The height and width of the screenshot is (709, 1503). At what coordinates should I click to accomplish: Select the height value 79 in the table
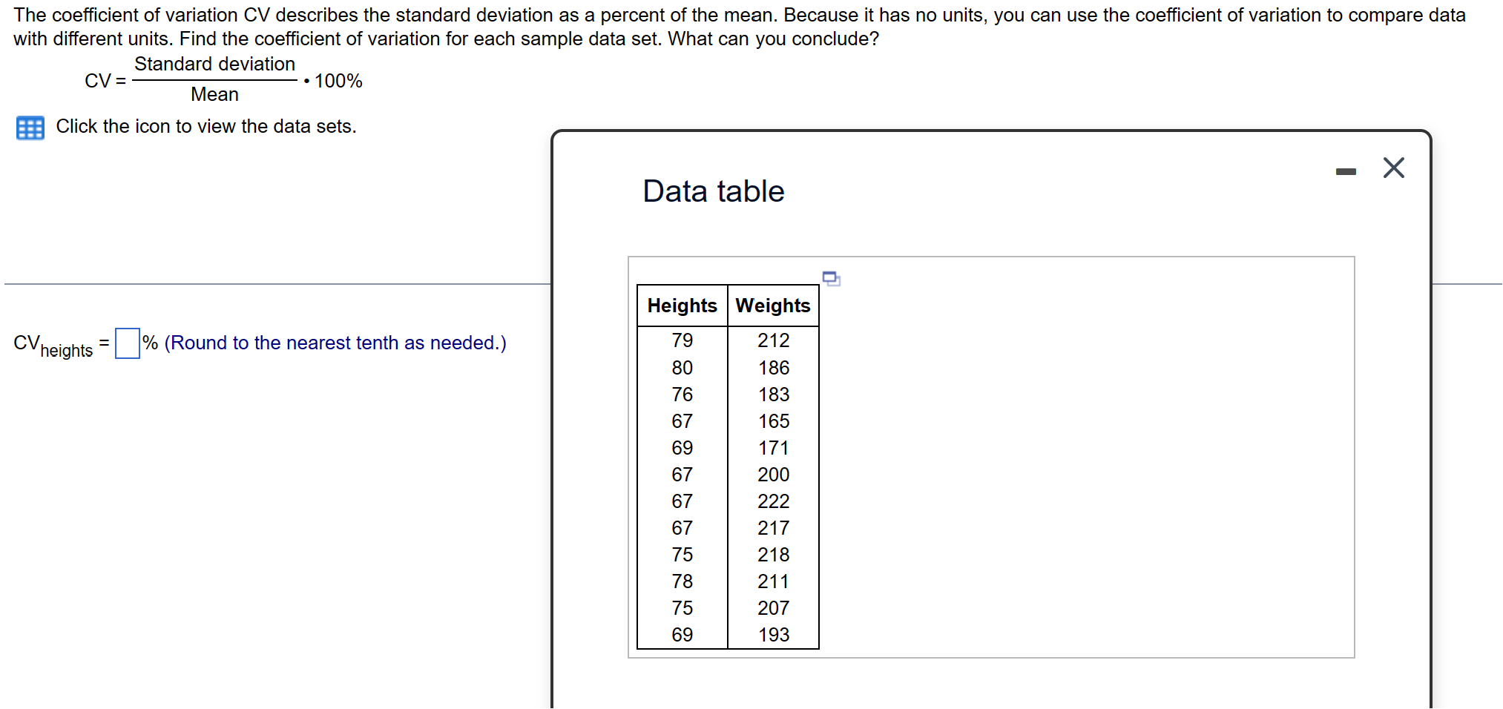[681, 340]
